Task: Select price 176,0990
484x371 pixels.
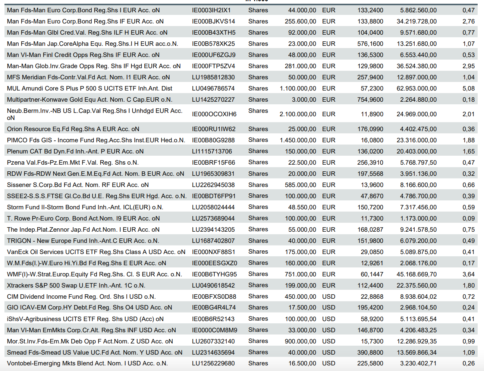Action: click(370, 129)
